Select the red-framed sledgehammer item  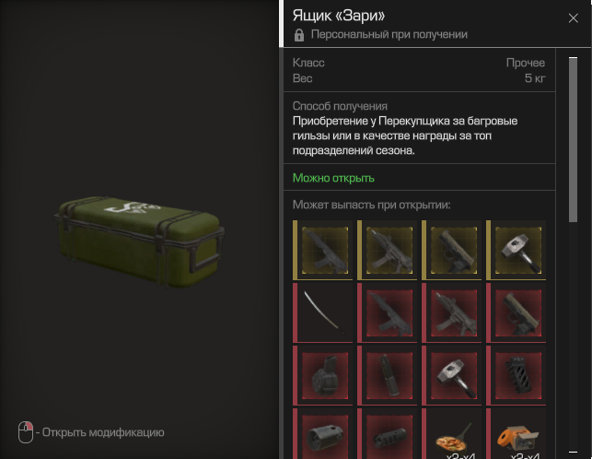pyautogui.click(x=451, y=375)
